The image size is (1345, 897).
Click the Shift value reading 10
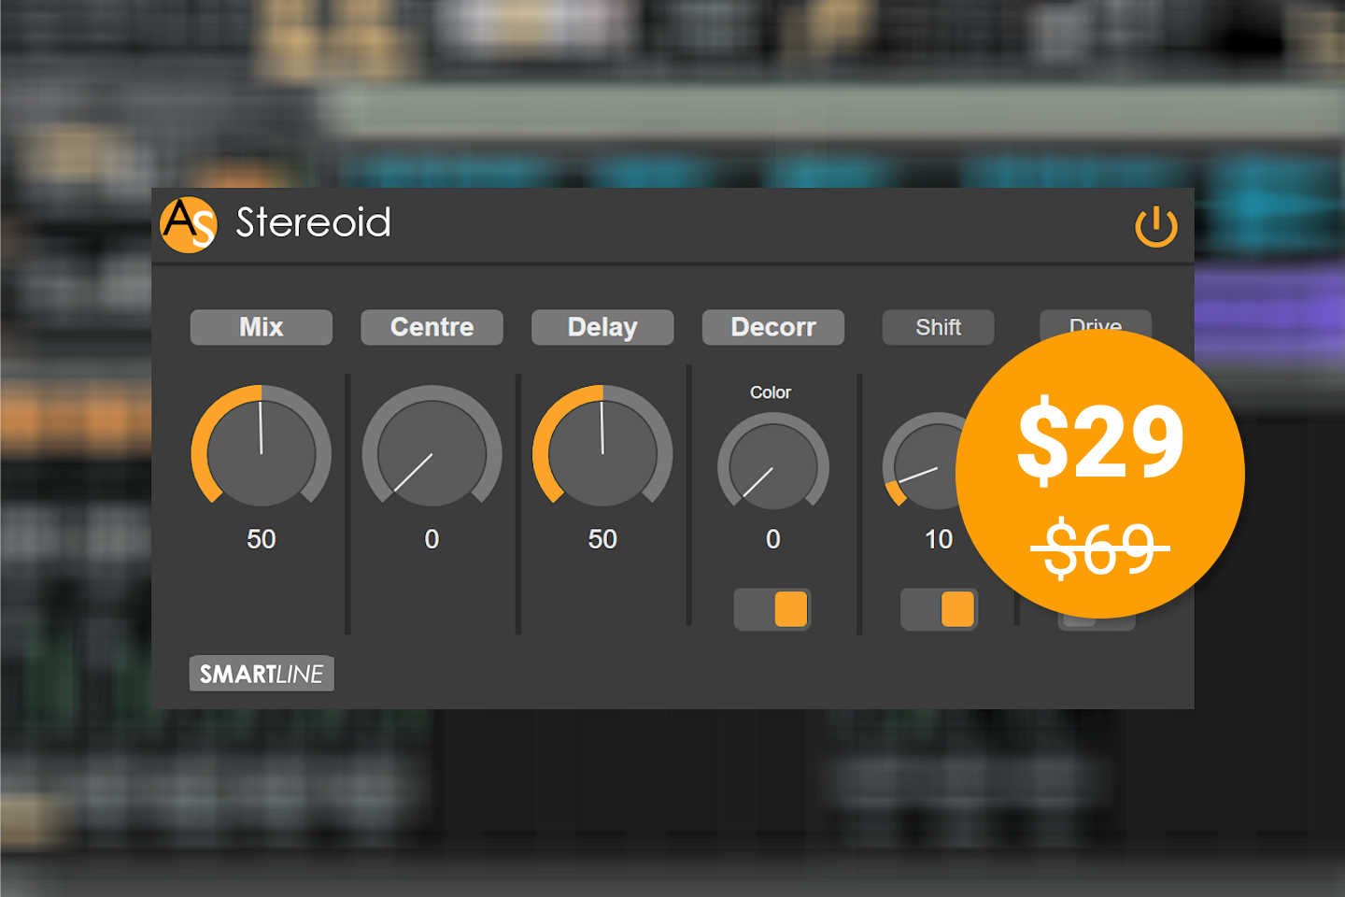(x=939, y=539)
